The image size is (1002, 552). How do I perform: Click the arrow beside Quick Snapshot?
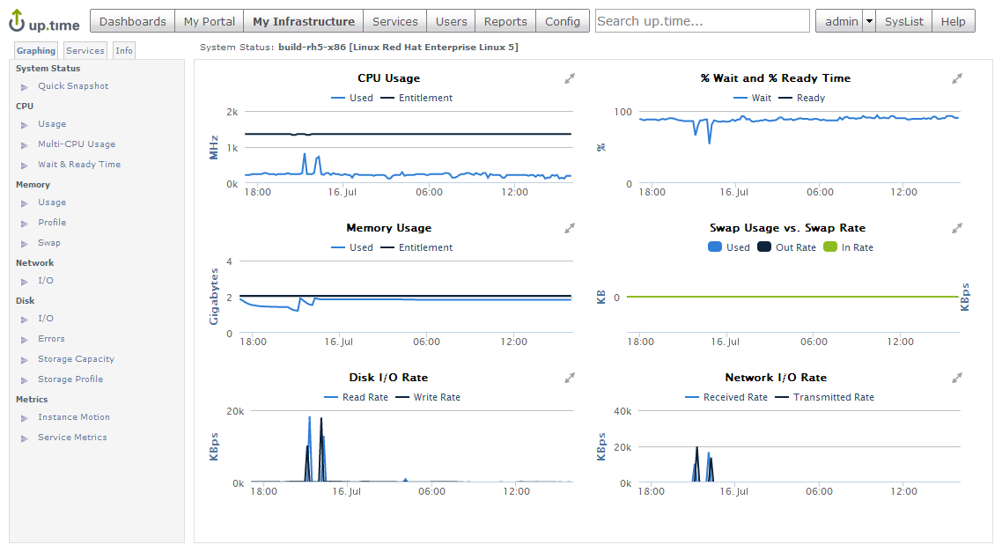tap(25, 87)
